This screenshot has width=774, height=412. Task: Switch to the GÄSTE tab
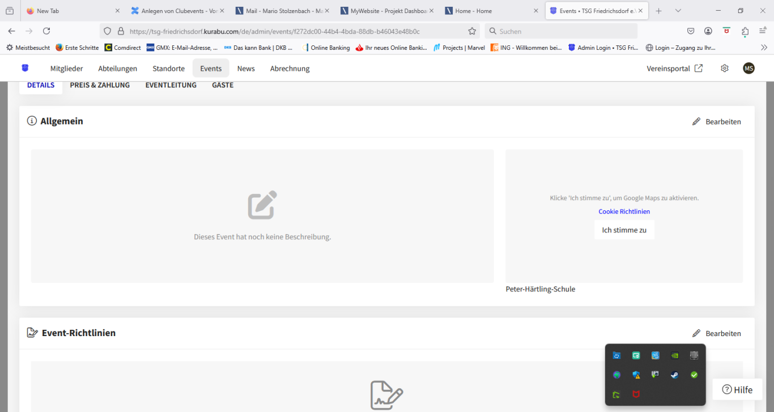[x=223, y=85]
